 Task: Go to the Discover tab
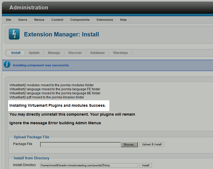[75, 53]
